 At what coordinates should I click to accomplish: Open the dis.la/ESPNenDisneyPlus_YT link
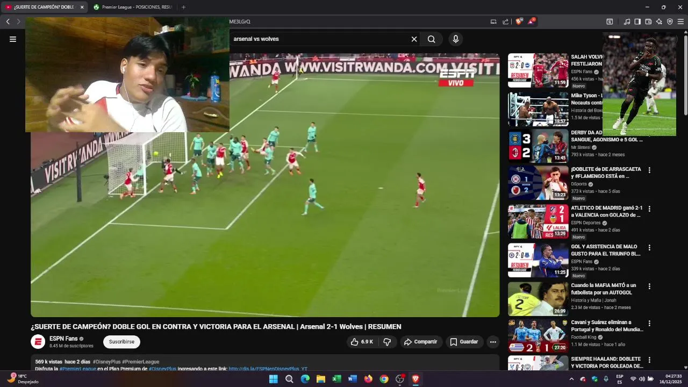tap(268, 369)
